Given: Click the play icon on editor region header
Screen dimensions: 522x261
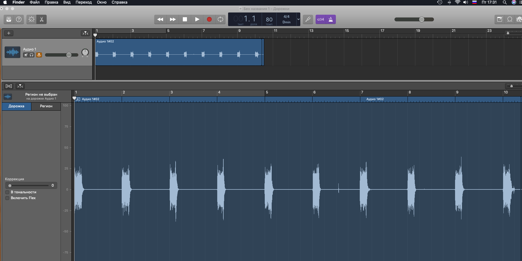Looking at the screenshot, I should (x=78, y=99).
